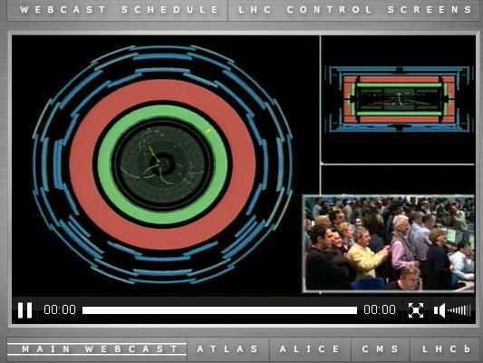The width and height of the screenshot is (483, 363).
Task: Switch to the ATLAS webcast
Action: coord(228,349)
